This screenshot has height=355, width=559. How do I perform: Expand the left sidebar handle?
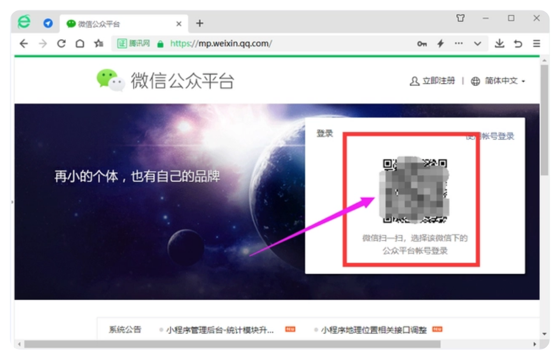12,202
